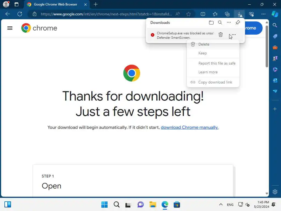Open the profile avatar icon
281x211 pixels.
(6, 4)
